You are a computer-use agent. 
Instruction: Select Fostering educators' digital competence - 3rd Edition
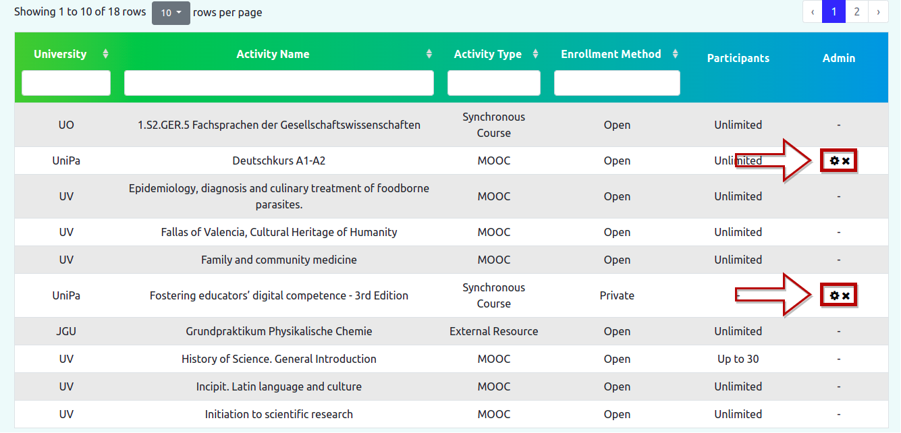(x=279, y=295)
